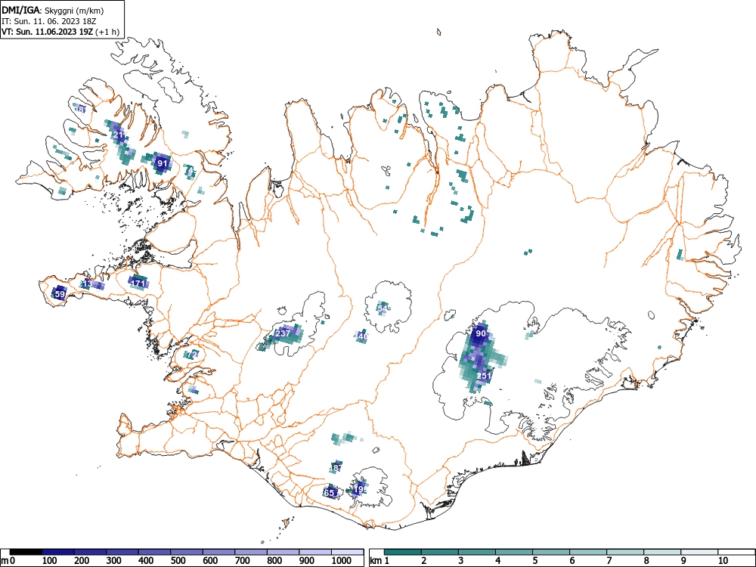Select the dark teal swatch above km 1

[x=403, y=552]
